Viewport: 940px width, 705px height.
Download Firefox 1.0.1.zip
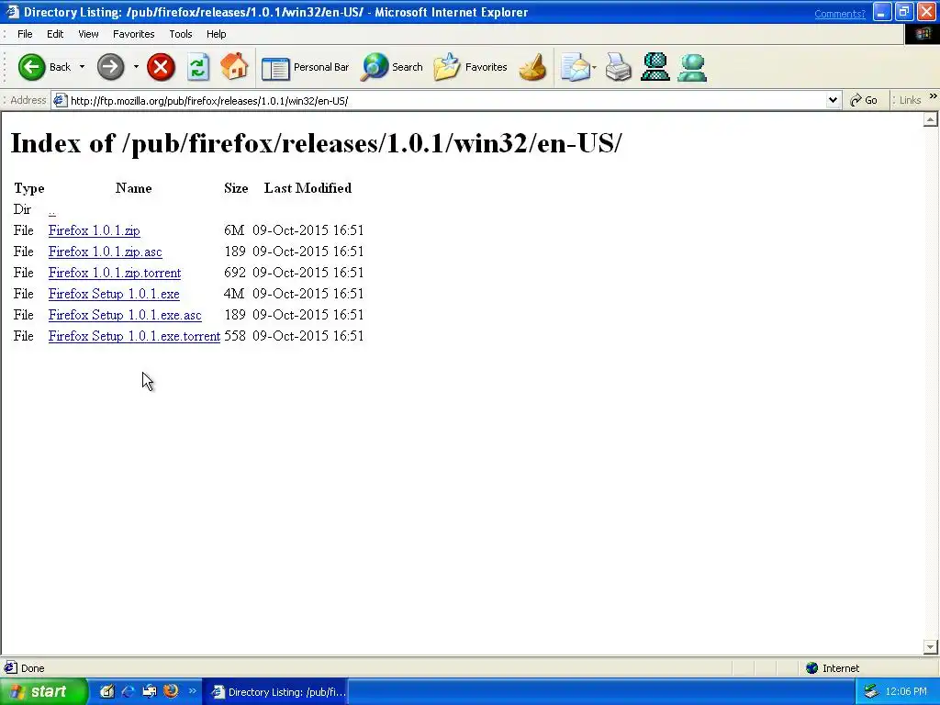(x=95, y=230)
